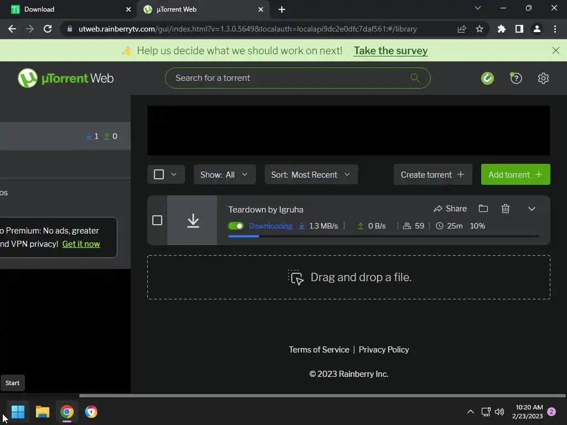Switch to the Download browser tab
The image size is (567, 425).
point(68,9)
